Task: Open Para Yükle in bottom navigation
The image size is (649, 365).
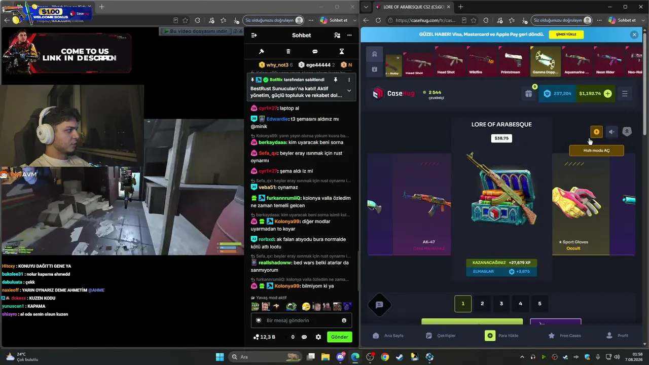Action: click(502, 336)
